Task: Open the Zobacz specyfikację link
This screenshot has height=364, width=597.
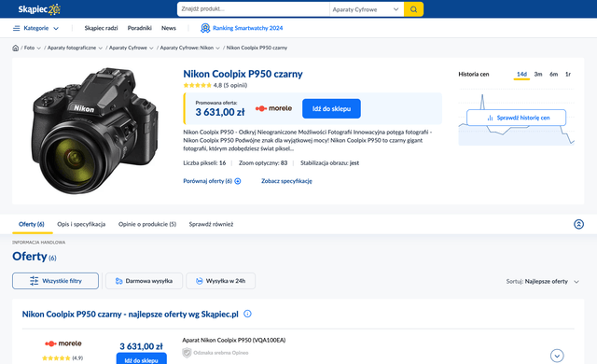Action: [286, 181]
